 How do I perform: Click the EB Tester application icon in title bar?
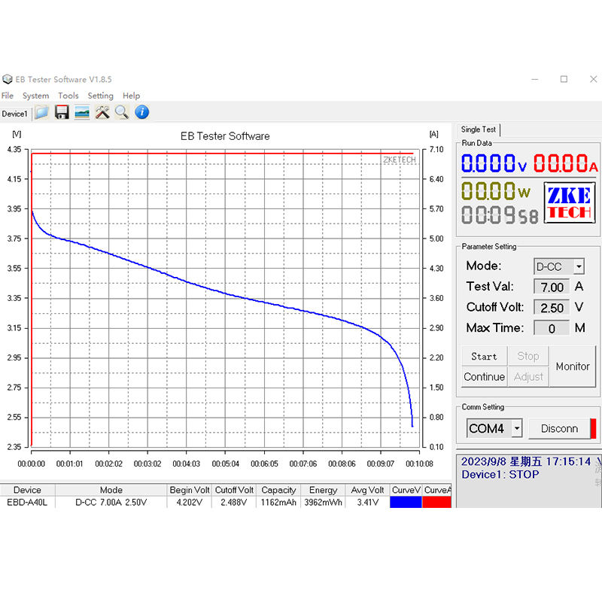8,80
